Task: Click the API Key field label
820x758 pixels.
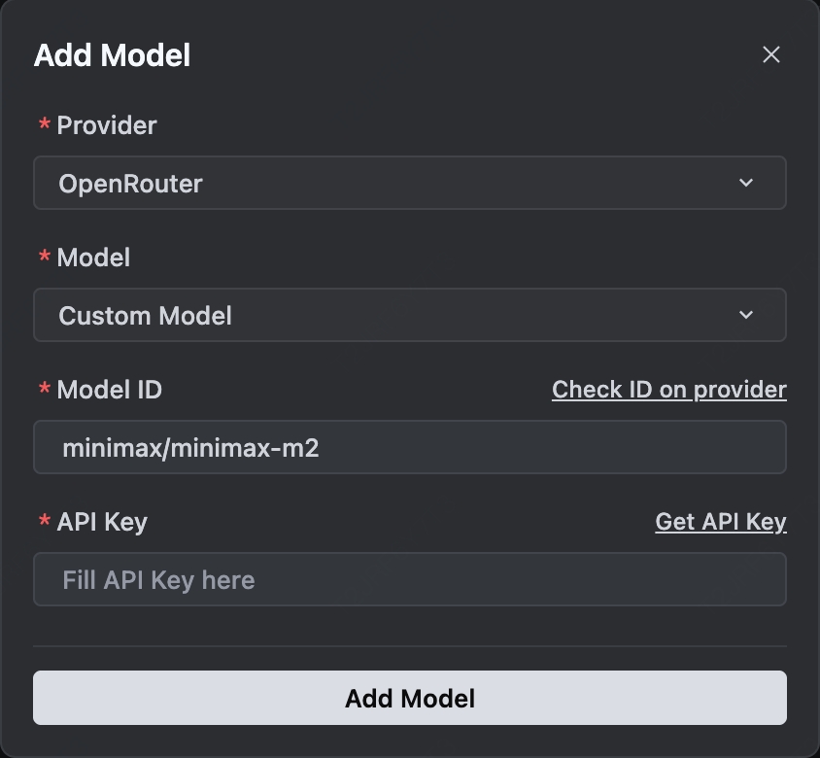Action: click(x=102, y=522)
